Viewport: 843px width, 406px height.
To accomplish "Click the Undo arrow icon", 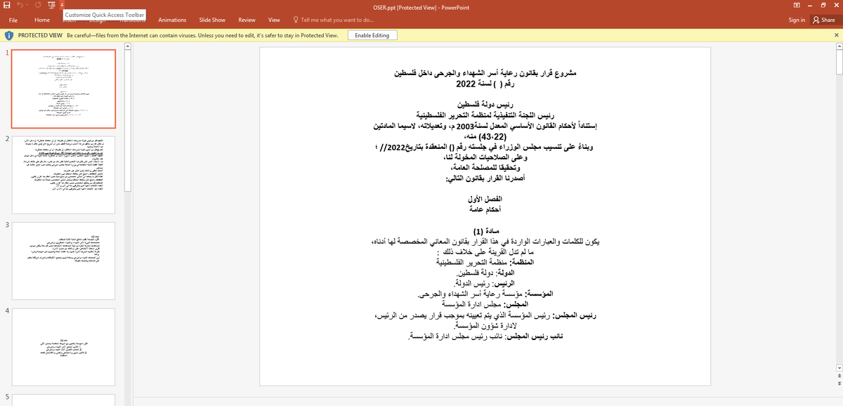I will point(20,6).
